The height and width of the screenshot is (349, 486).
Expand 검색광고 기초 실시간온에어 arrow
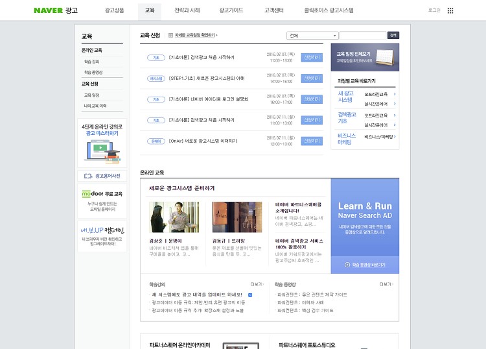coord(395,125)
